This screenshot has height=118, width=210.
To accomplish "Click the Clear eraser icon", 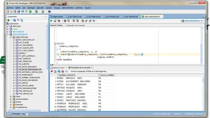I will pyautogui.click(x=86, y=21).
